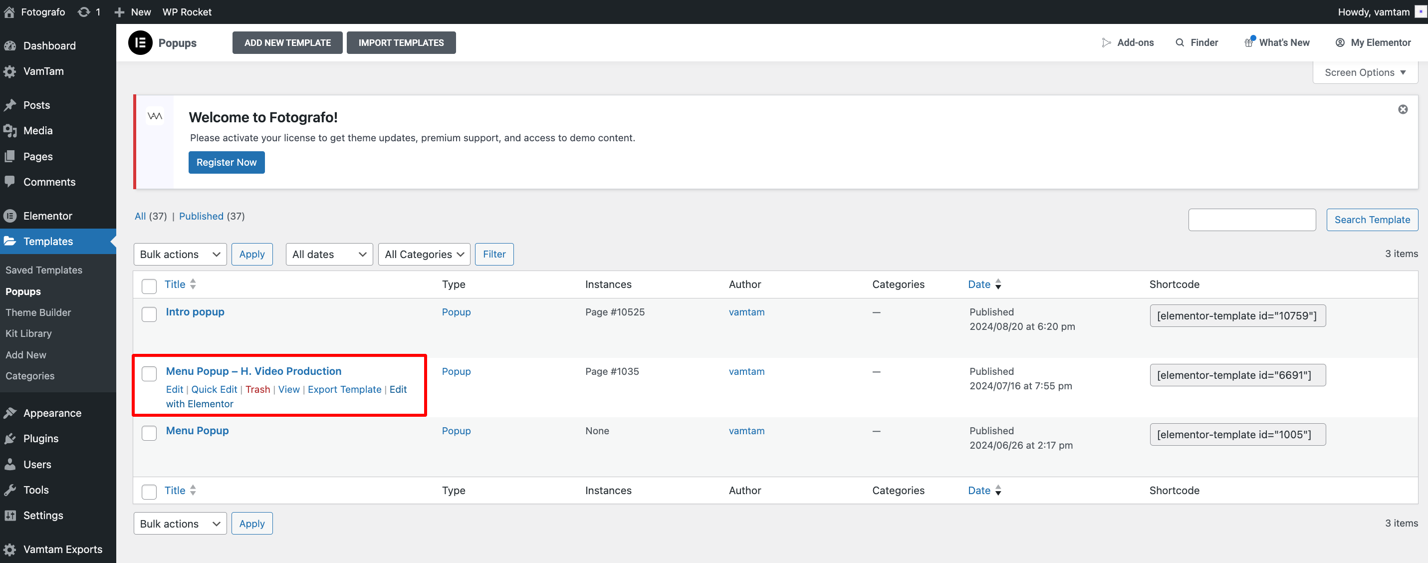Open the Plugins menu icon in sidebar
The width and height of the screenshot is (1428, 563).
tap(10, 438)
